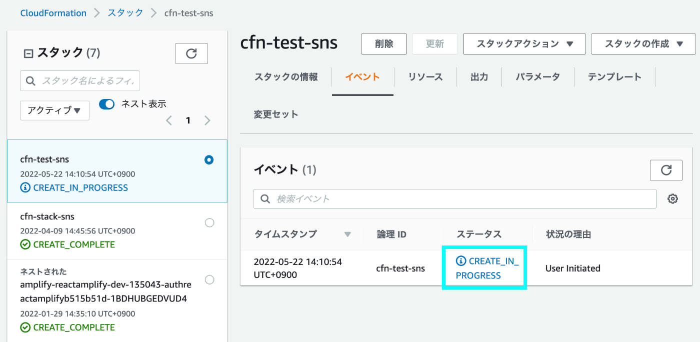This screenshot has height=342, width=700.
Task: Switch to パラメータ tab
Action: coord(538,77)
